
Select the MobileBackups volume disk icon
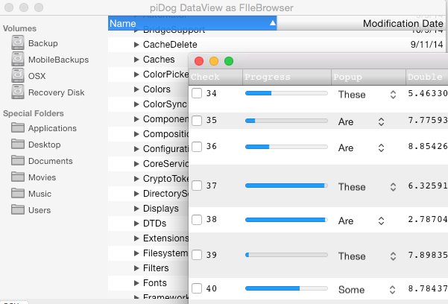pyautogui.click(x=18, y=59)
